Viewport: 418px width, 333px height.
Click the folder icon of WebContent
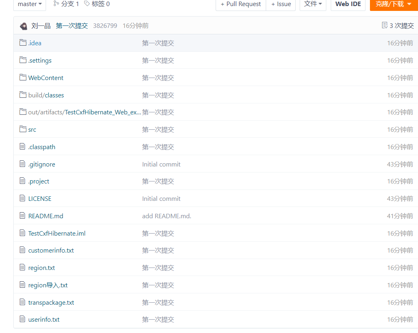23,77
